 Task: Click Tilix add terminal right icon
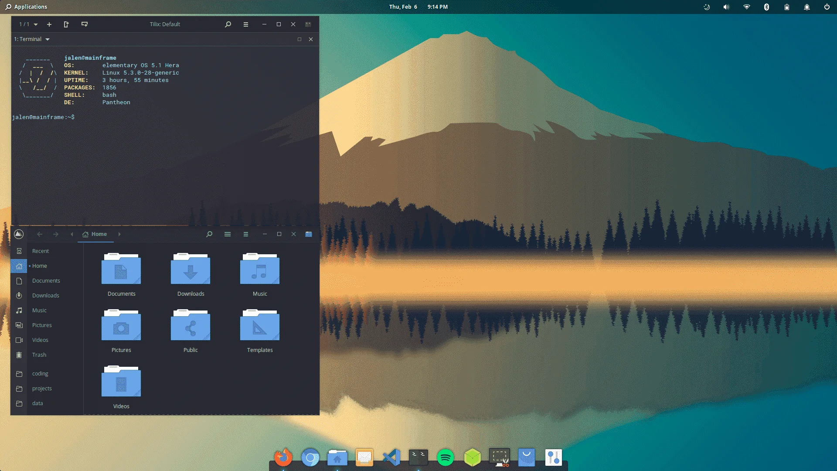[x=66, y=24]
